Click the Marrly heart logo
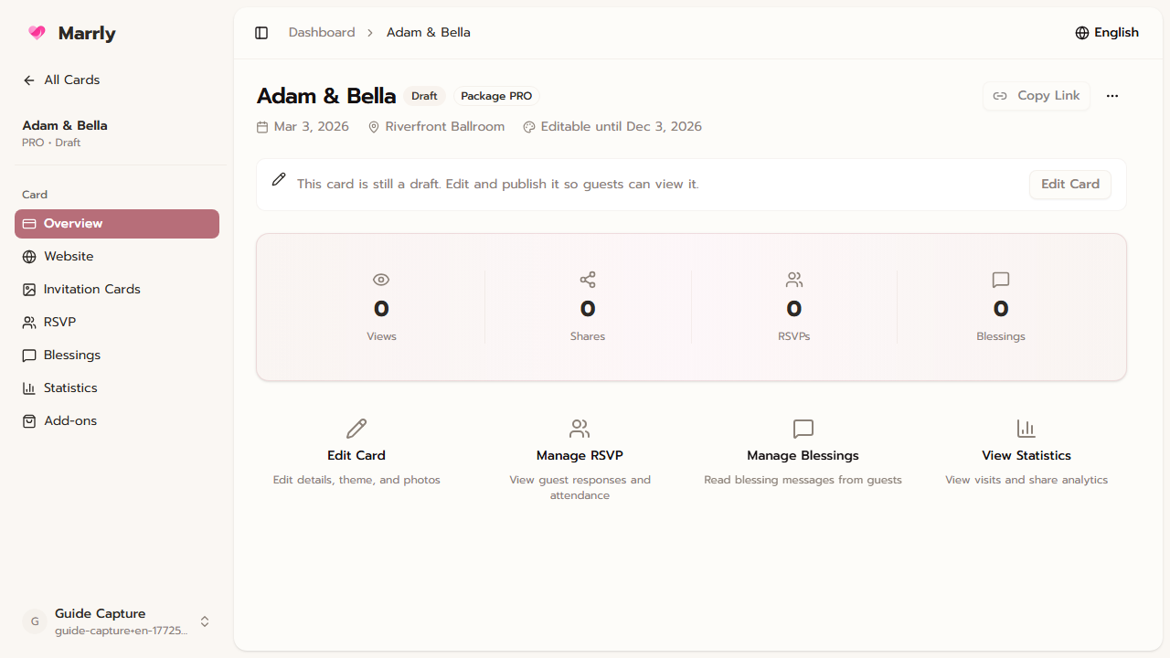 coord(37,33)
